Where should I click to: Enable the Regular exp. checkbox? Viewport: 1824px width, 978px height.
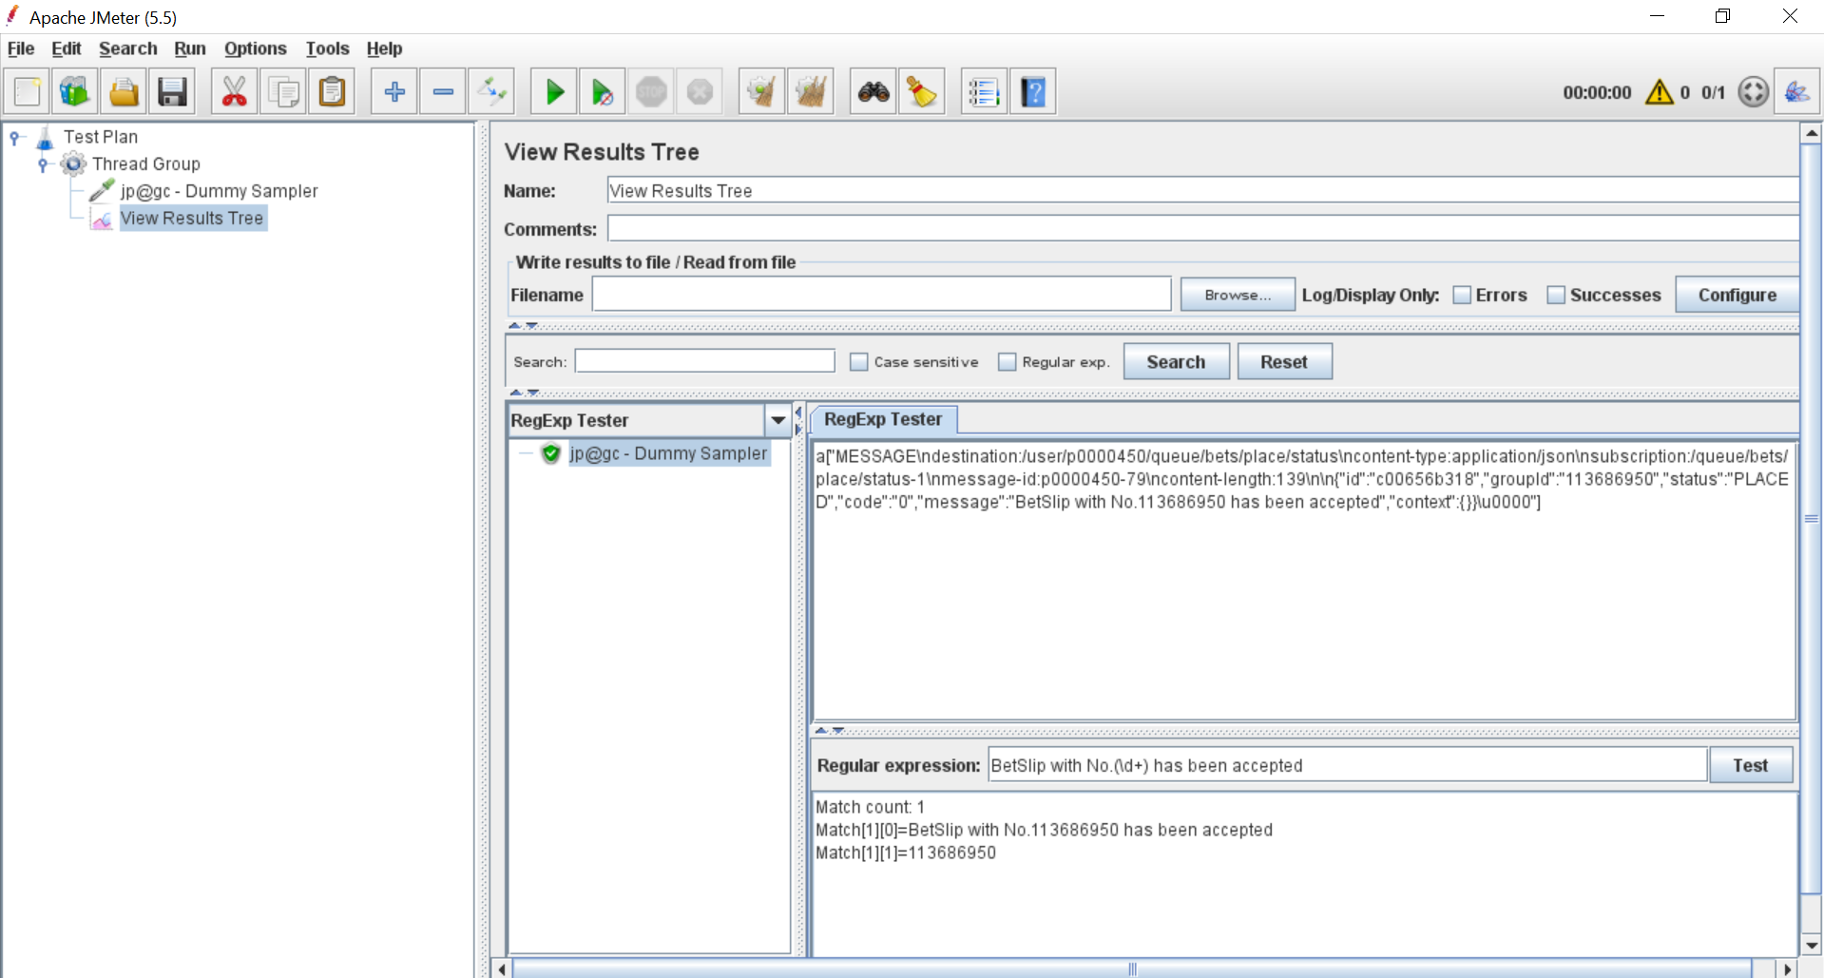(1008, 362)
